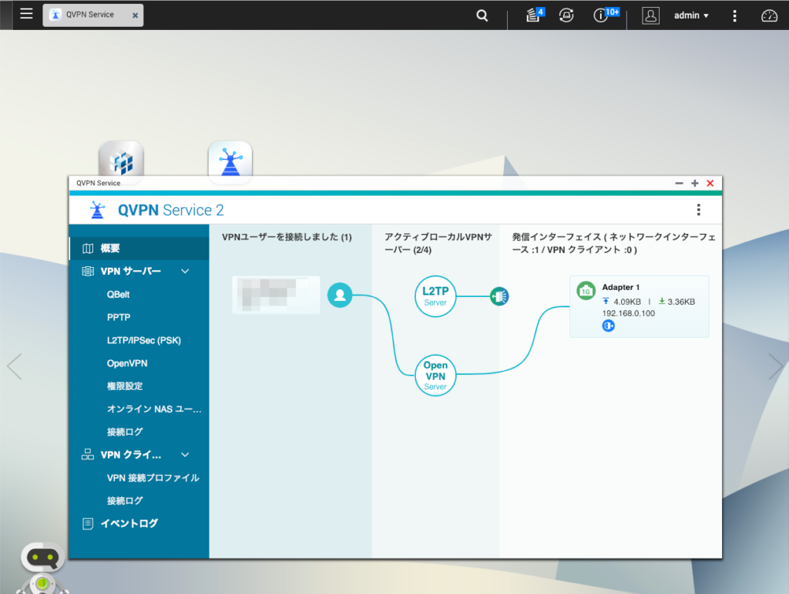Select the Adapter 1 interface card

(x=640, y=306)
